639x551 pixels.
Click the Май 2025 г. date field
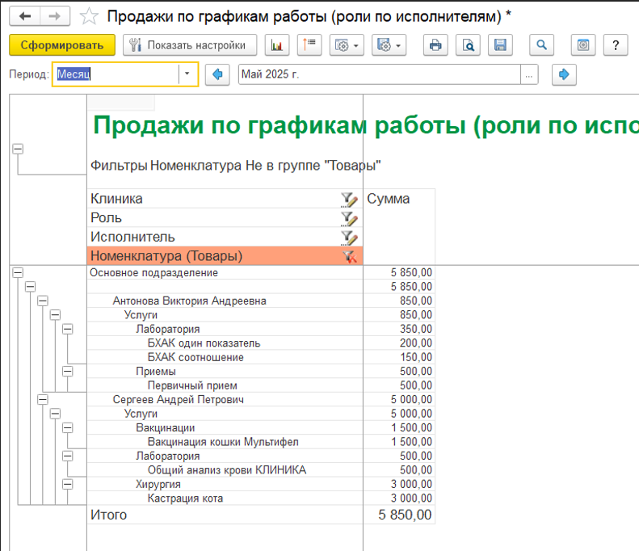[x=380, y=74]
